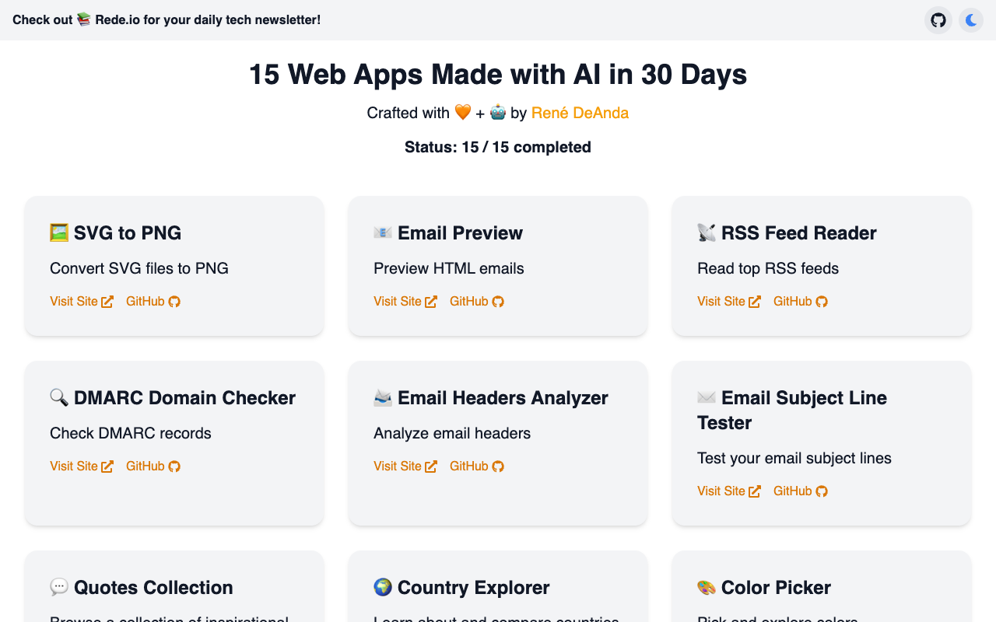The width and height of the screenshot is (996, 622).
Task: Click the GitHub link on the RSS Feed Reader card
Action: coord(792,301)
